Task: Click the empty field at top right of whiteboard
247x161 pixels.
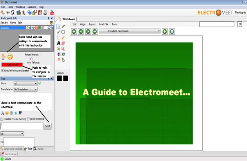Action: 217,24
